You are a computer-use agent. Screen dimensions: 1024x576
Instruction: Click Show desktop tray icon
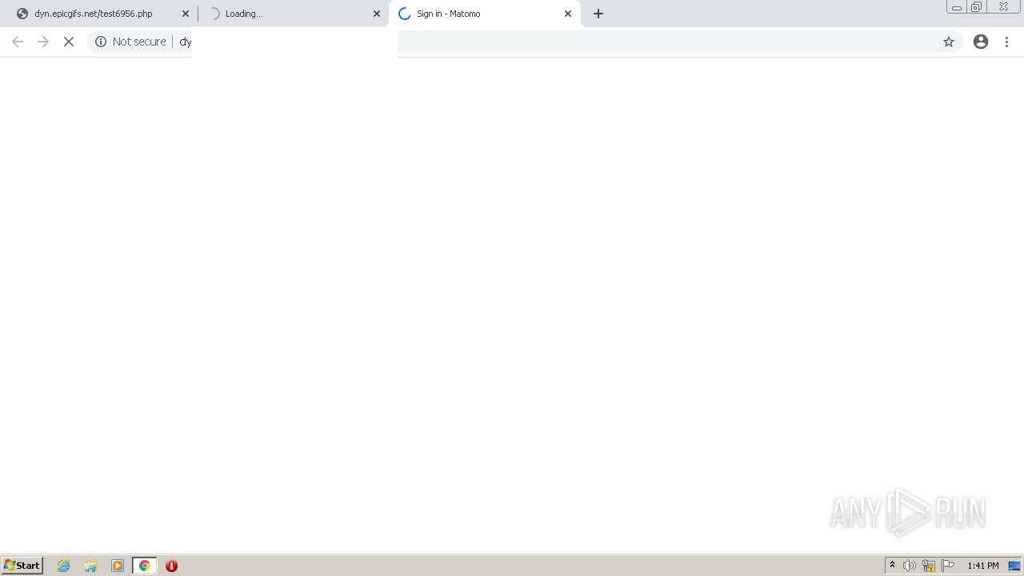[1014, 566]
